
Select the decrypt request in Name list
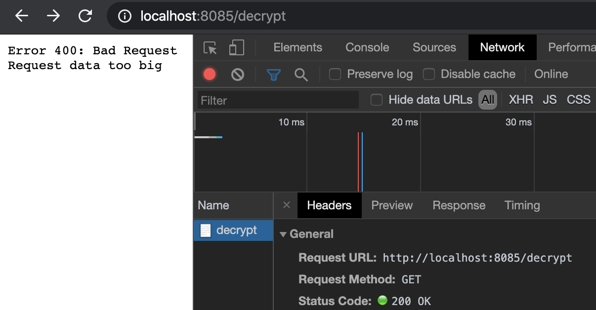point(232,230)
